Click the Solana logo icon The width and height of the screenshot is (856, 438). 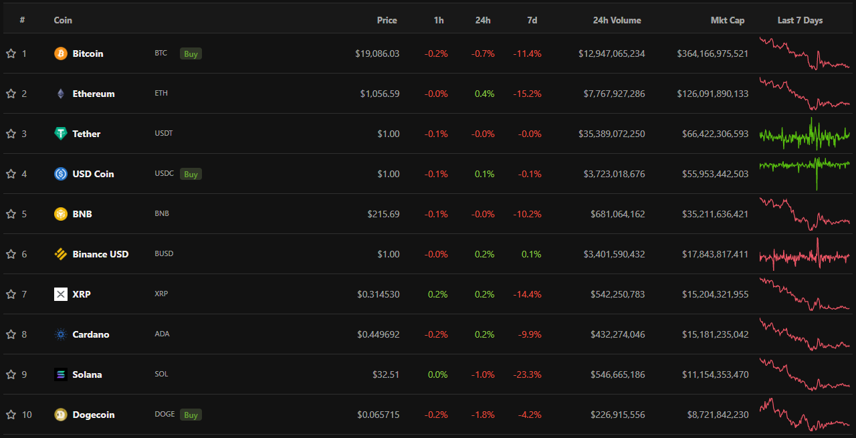(61, 374)
